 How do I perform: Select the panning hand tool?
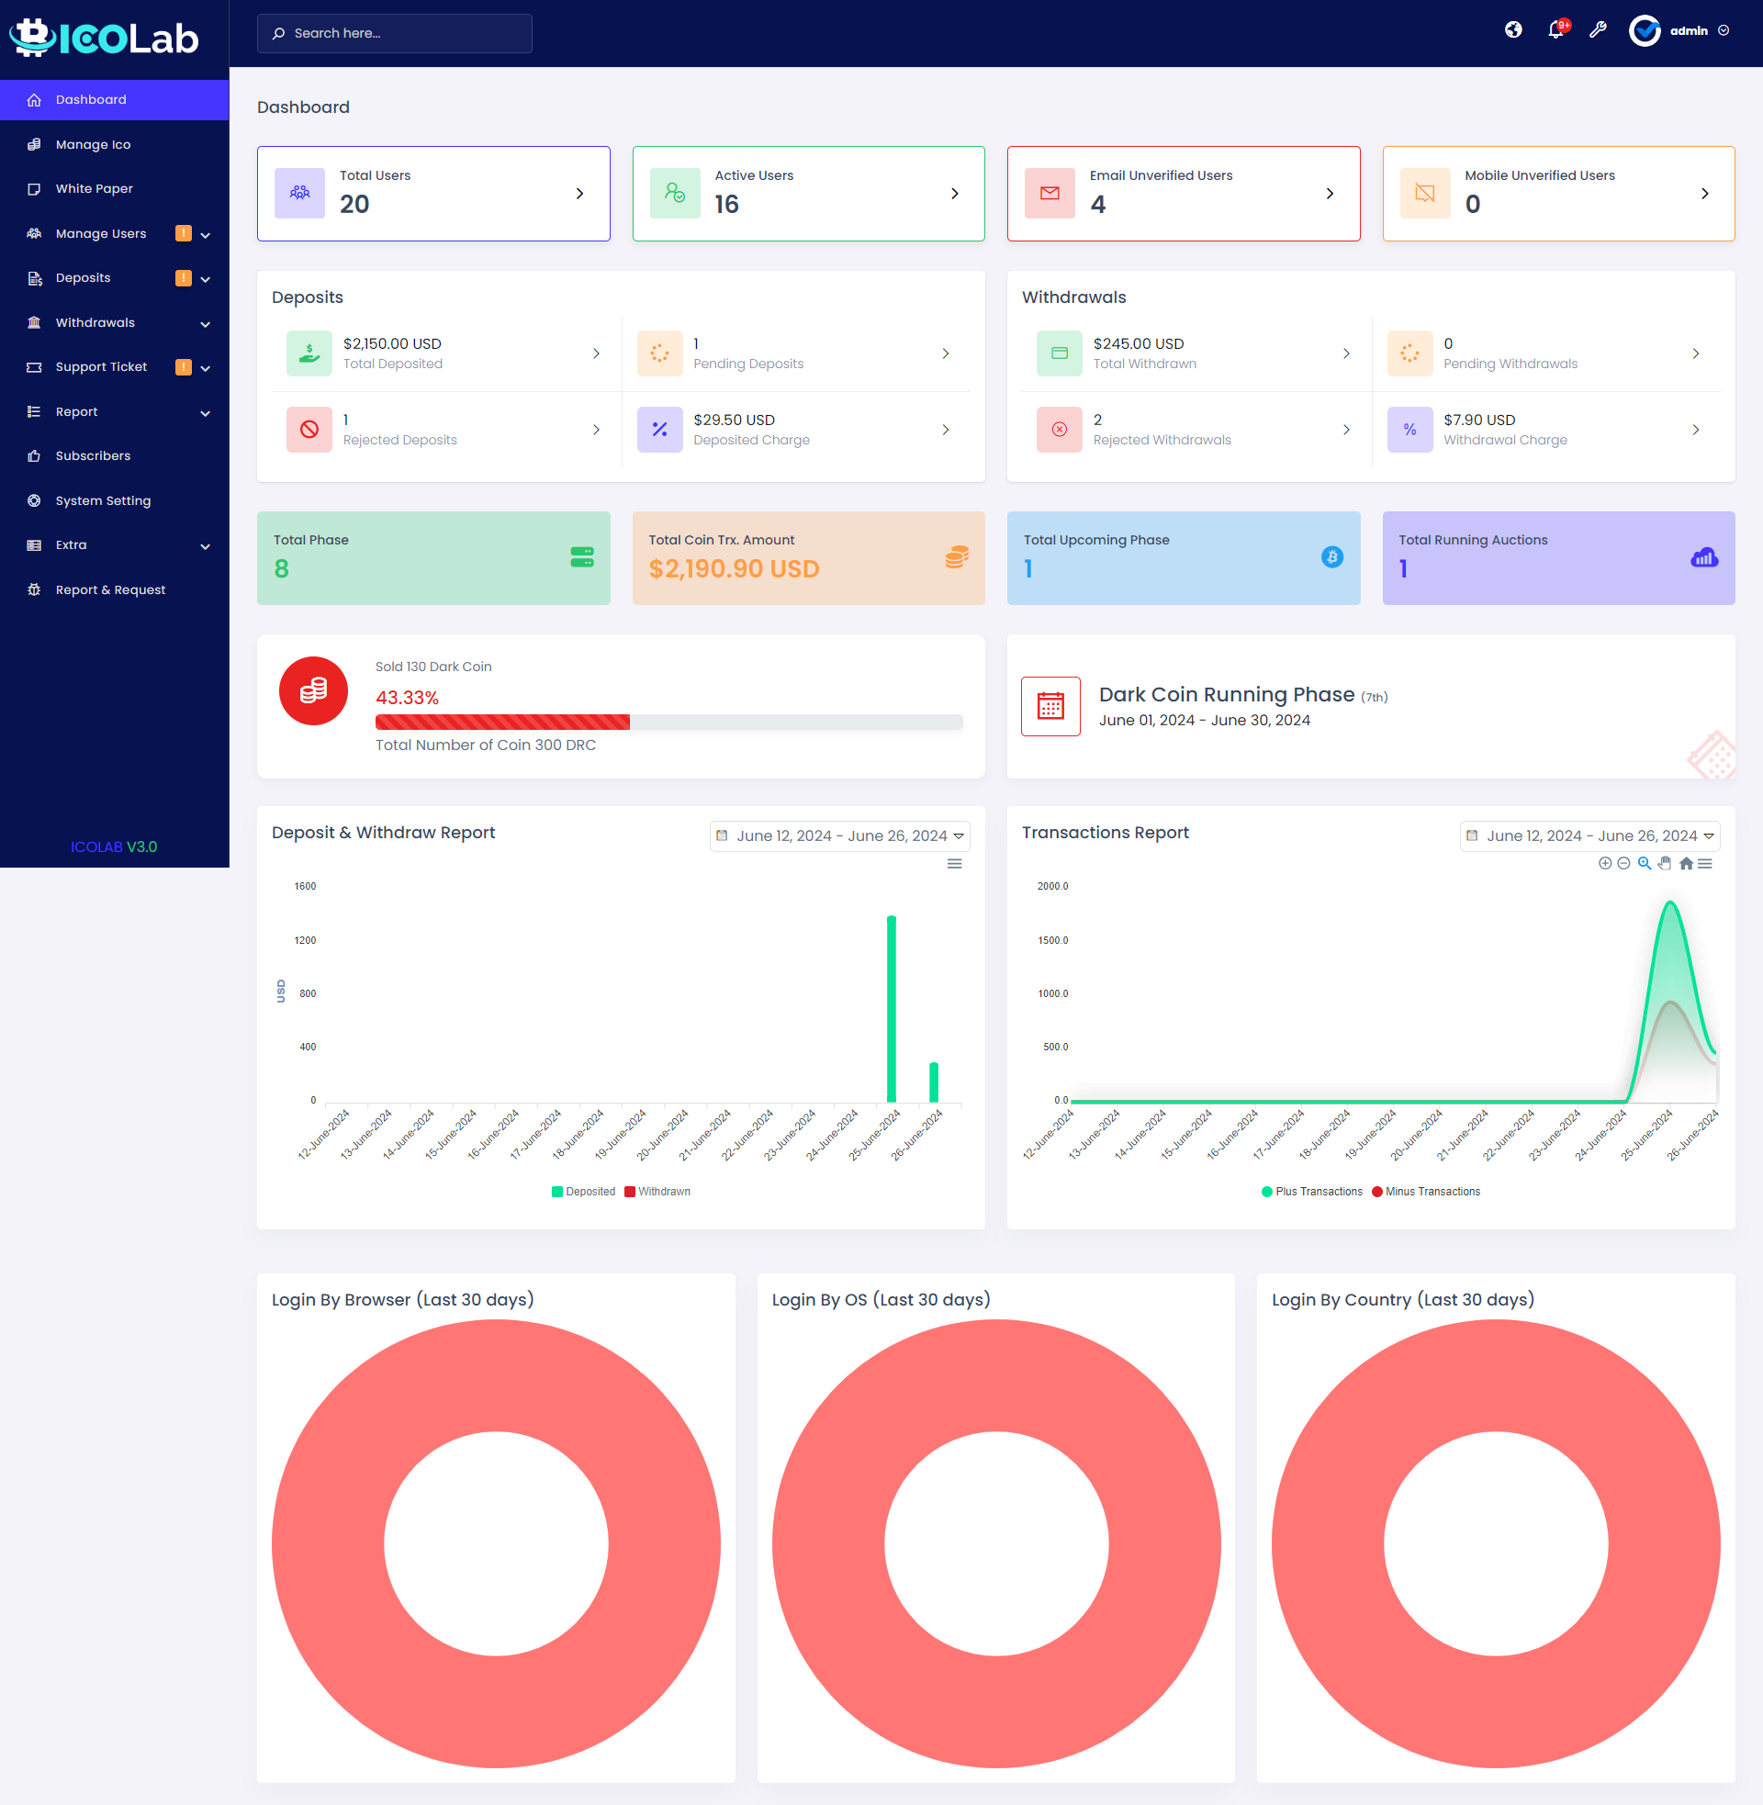pos(1664,864)
